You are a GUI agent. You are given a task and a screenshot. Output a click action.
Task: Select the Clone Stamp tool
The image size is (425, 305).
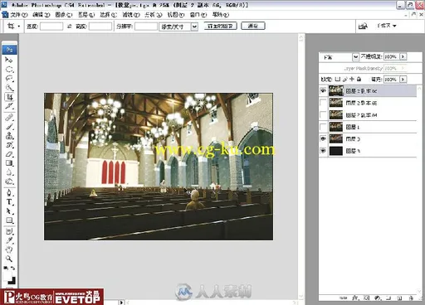9,136
